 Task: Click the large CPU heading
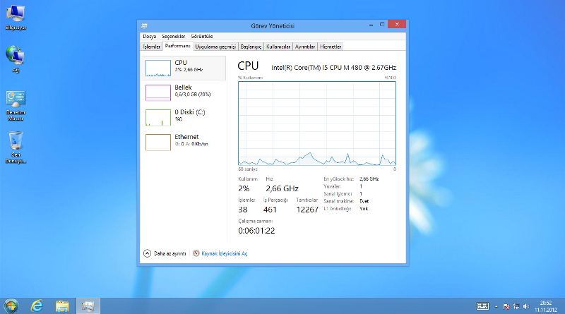[248, 66]
